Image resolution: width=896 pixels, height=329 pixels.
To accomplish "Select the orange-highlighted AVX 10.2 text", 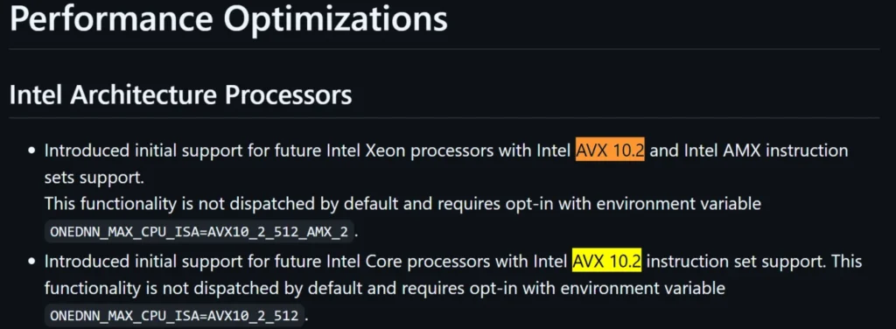I will tap(610, 150).
